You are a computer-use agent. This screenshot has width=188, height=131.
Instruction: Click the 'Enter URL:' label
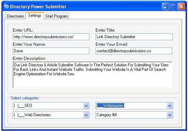(23, 30)
